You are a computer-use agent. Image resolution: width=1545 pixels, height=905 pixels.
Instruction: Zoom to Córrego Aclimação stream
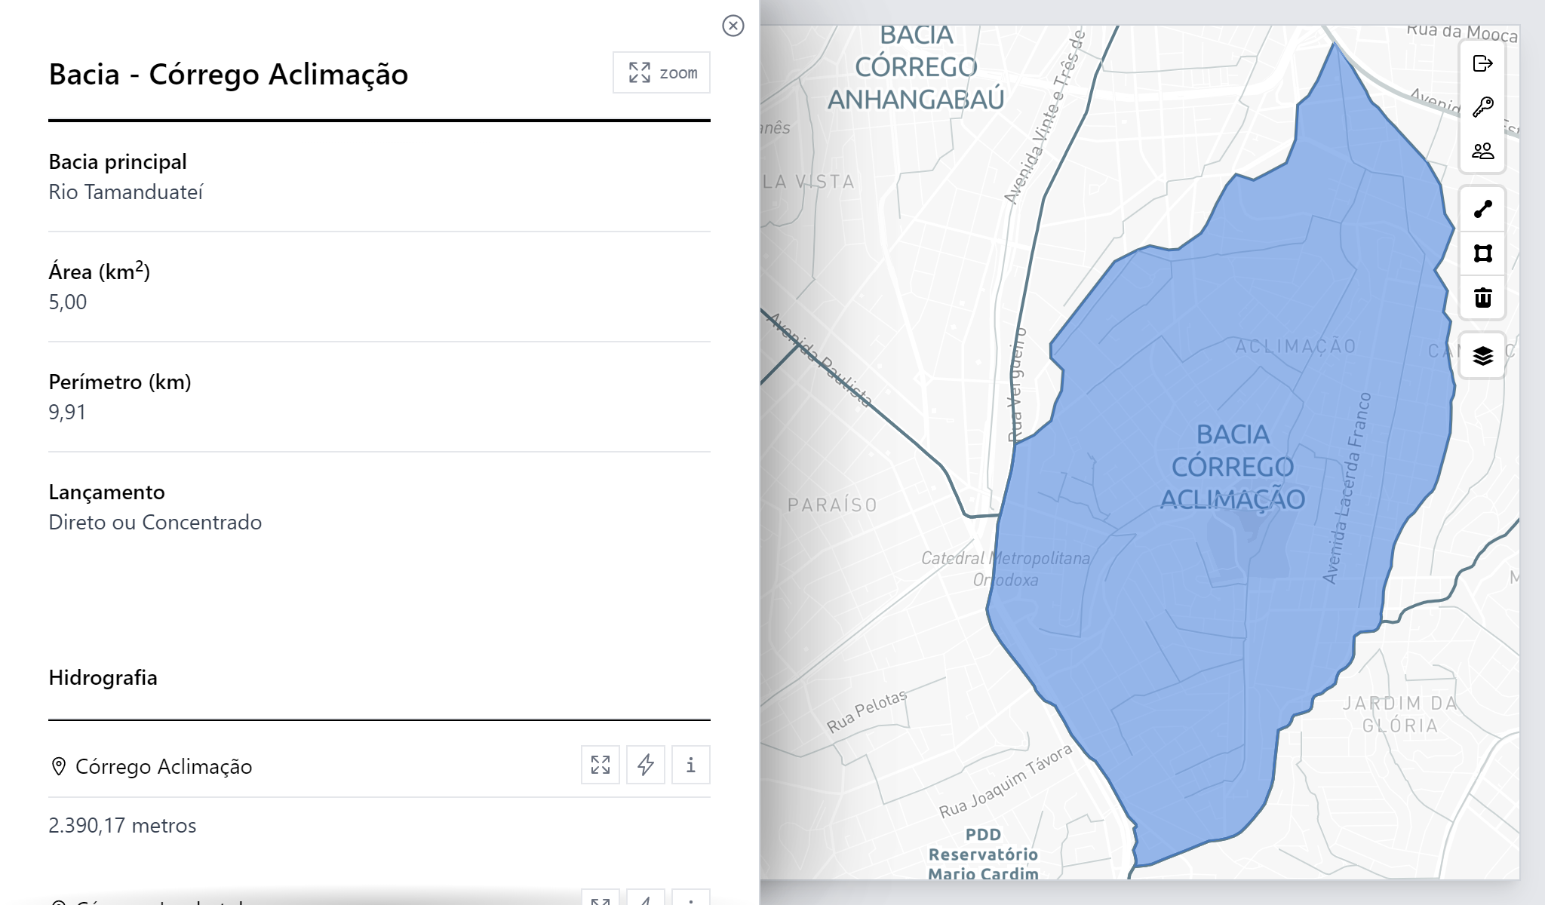600,765
